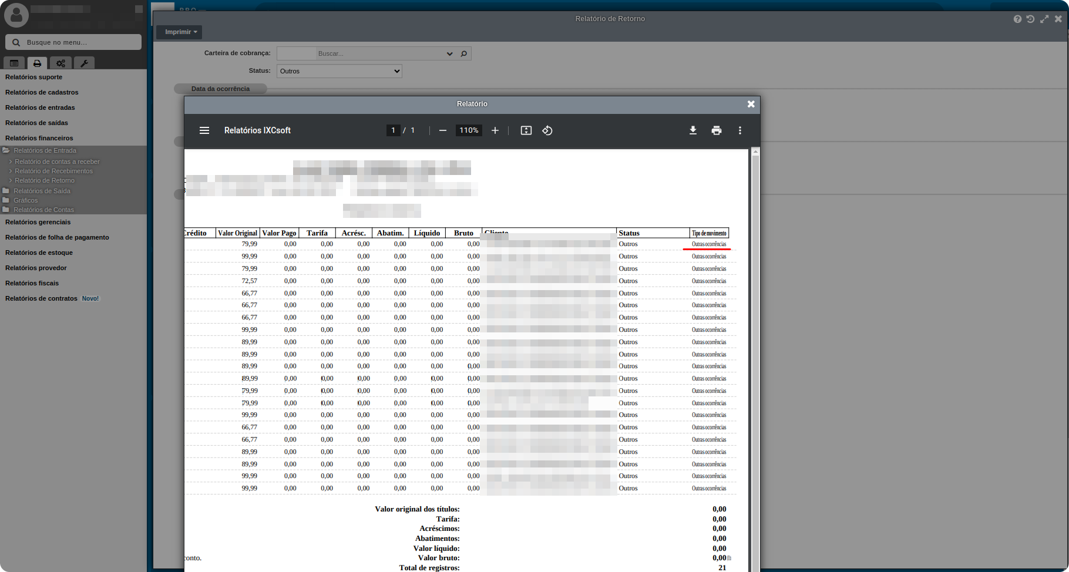Viewport: 1069px width, 572px height.
Task: Select the gears settings sidebar tab
Action: tap(60, 63)
